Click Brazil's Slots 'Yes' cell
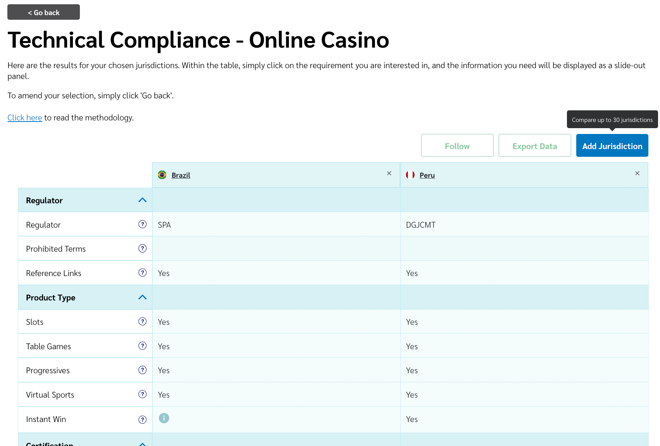The image size is (660, 446). pyautogui.click(x=276, y=322)
